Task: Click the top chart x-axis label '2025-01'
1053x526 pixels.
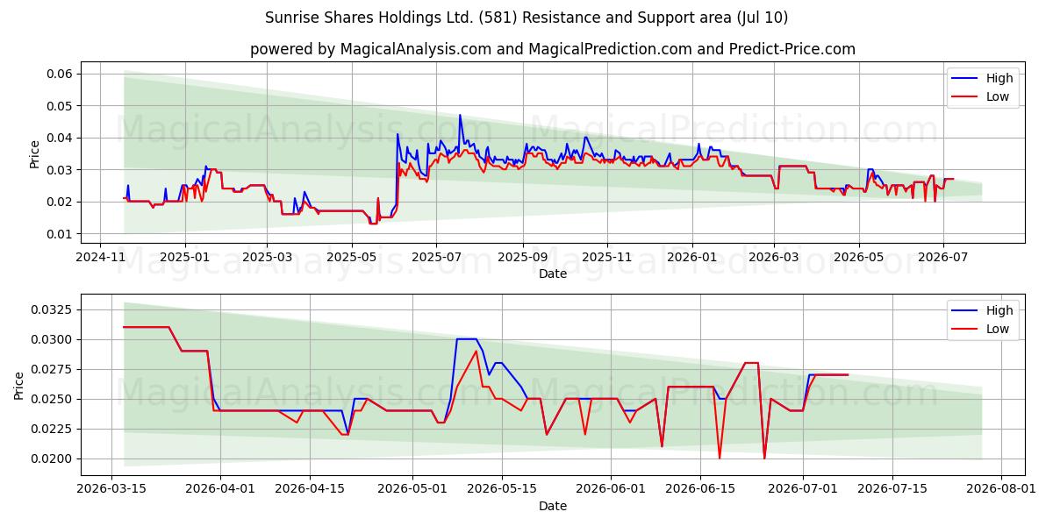Action: tap(184, 257)
